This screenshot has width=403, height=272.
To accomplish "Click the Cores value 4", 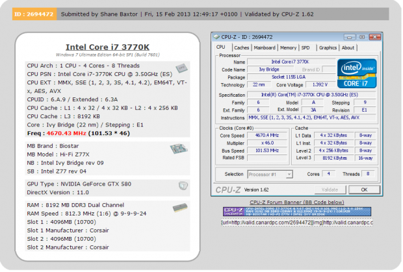I will (x=329, y=174).
